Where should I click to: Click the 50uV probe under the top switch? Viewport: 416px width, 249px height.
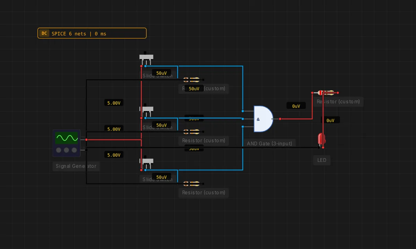162,73
